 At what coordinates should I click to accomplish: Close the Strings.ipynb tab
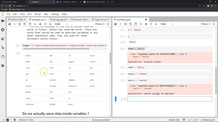67,20
